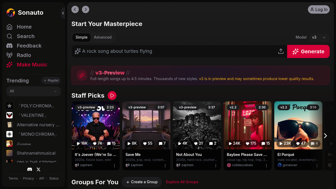
Task: Collapse the left sidebar
Action: [63, 13]
